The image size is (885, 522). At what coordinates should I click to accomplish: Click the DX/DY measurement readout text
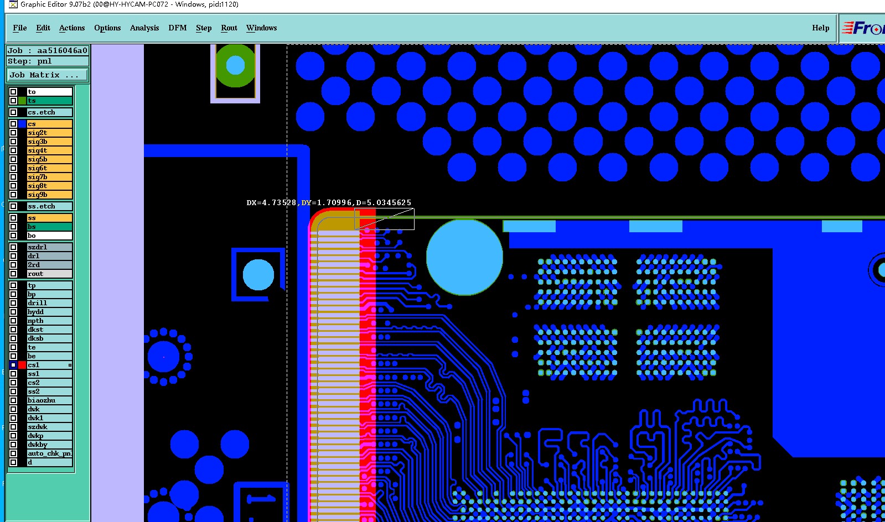click(329, 203)
